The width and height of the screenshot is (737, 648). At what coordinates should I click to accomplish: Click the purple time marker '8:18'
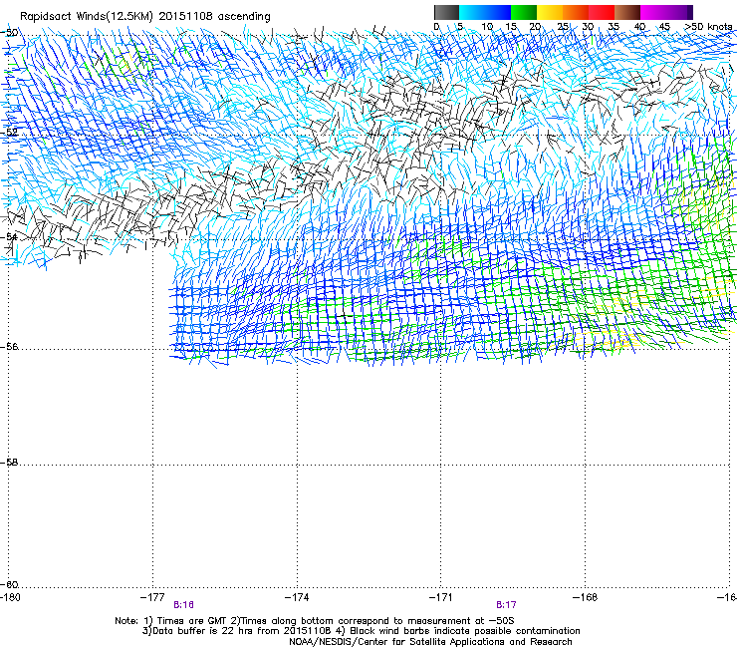coord(184,605)
